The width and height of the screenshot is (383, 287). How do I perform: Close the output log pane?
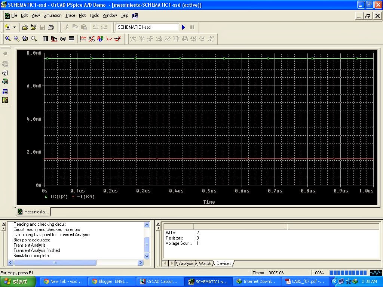coord(4,223)
